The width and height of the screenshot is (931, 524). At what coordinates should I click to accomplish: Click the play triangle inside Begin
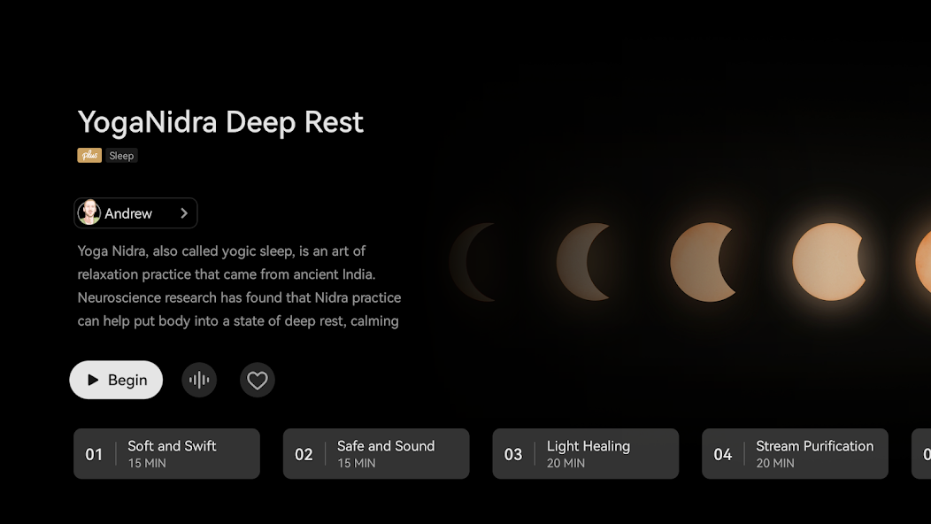click(x=93, y=380)
